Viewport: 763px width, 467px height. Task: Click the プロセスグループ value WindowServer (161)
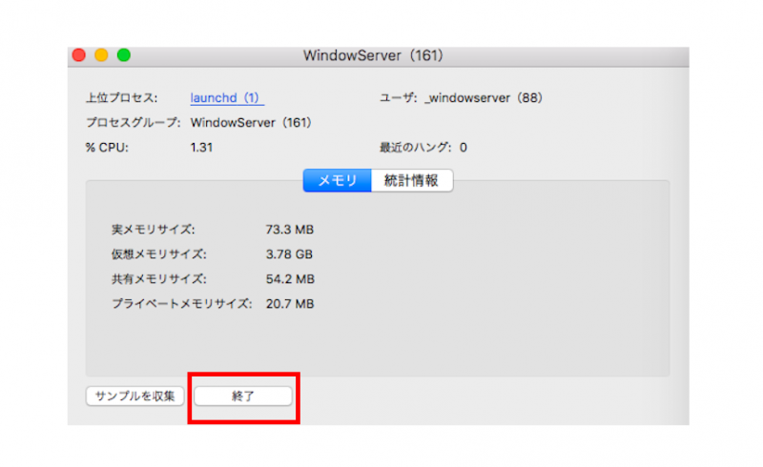[251, 123]
